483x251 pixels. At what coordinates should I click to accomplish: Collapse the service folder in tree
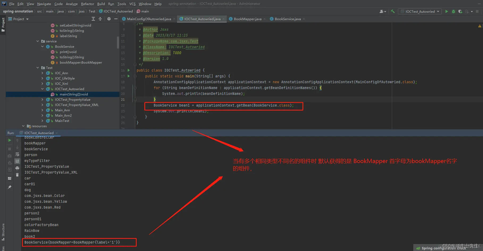tap(38, 41)
